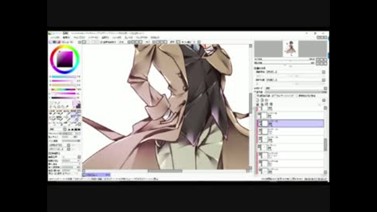This screenshot has width=377, height=212.
Task: Toggle the RGB slider panel icon
Action: (x=55, y=42)
